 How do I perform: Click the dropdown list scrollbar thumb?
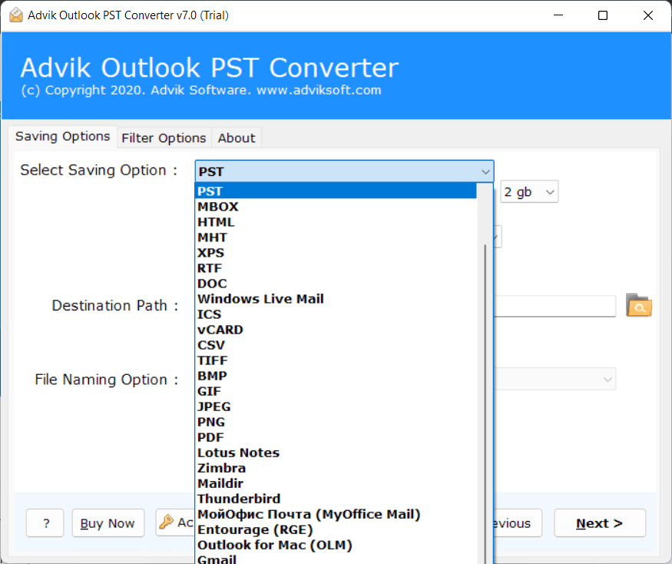coord(485,403)
